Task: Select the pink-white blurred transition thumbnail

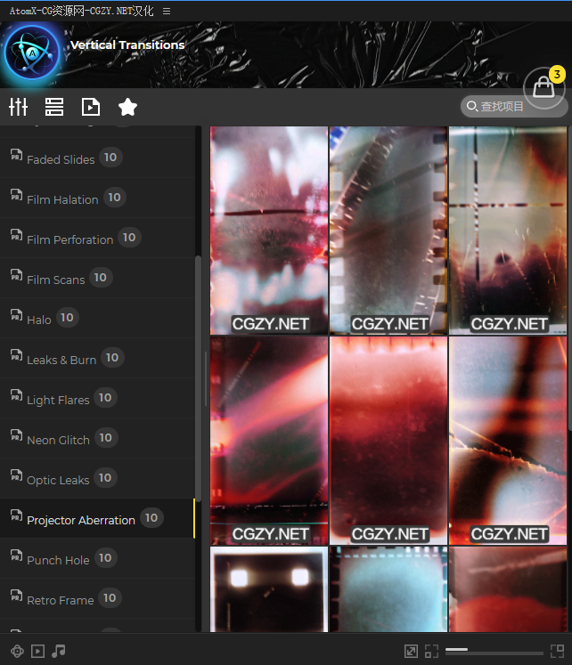Action: click(269, 231)
